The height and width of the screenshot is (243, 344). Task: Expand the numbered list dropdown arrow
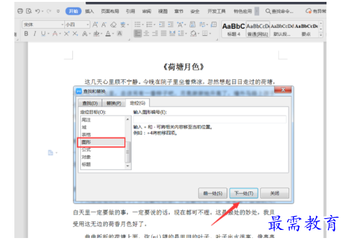154,25
